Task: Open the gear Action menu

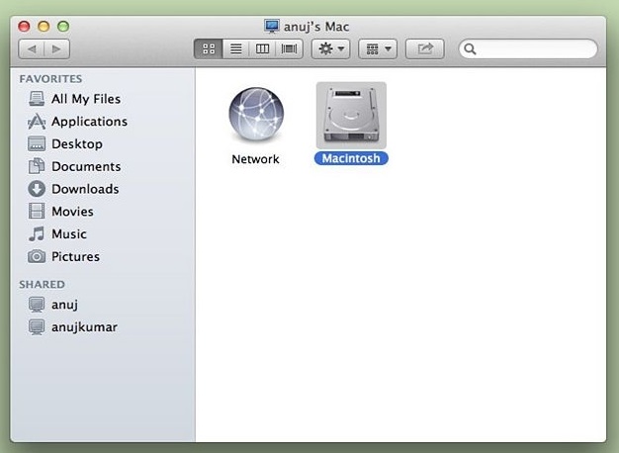Action: (331, 49)
